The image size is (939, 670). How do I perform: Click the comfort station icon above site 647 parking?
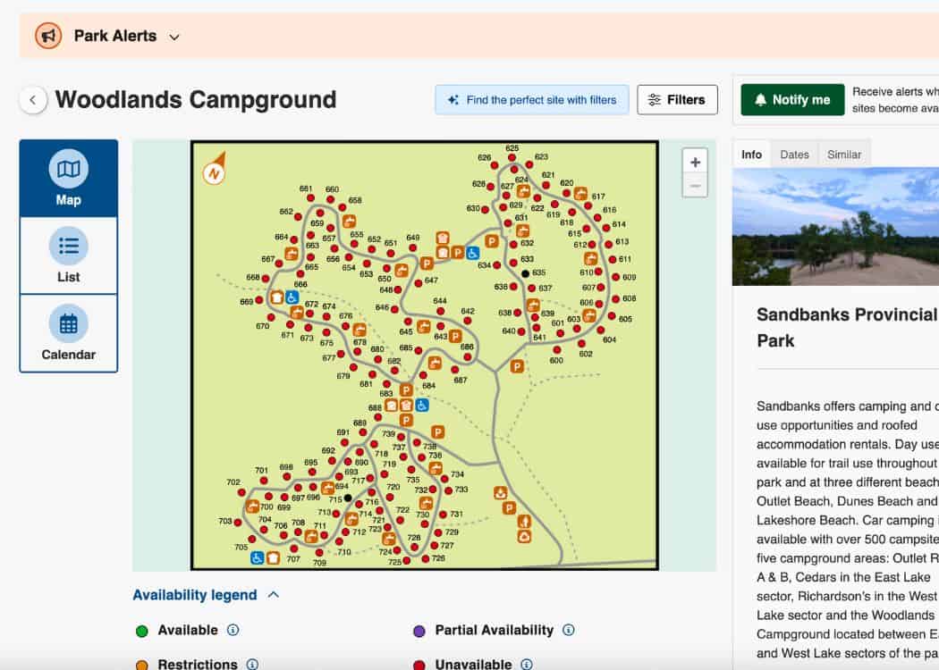click(443, 239)
